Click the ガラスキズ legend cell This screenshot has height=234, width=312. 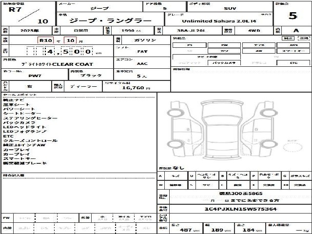click(300, 176)
